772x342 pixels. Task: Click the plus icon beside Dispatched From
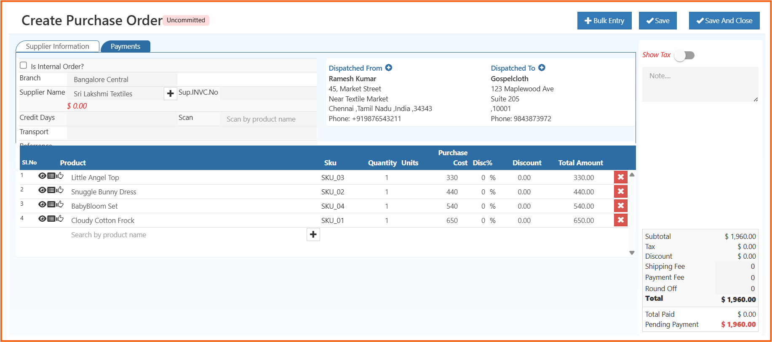[389, 68]
